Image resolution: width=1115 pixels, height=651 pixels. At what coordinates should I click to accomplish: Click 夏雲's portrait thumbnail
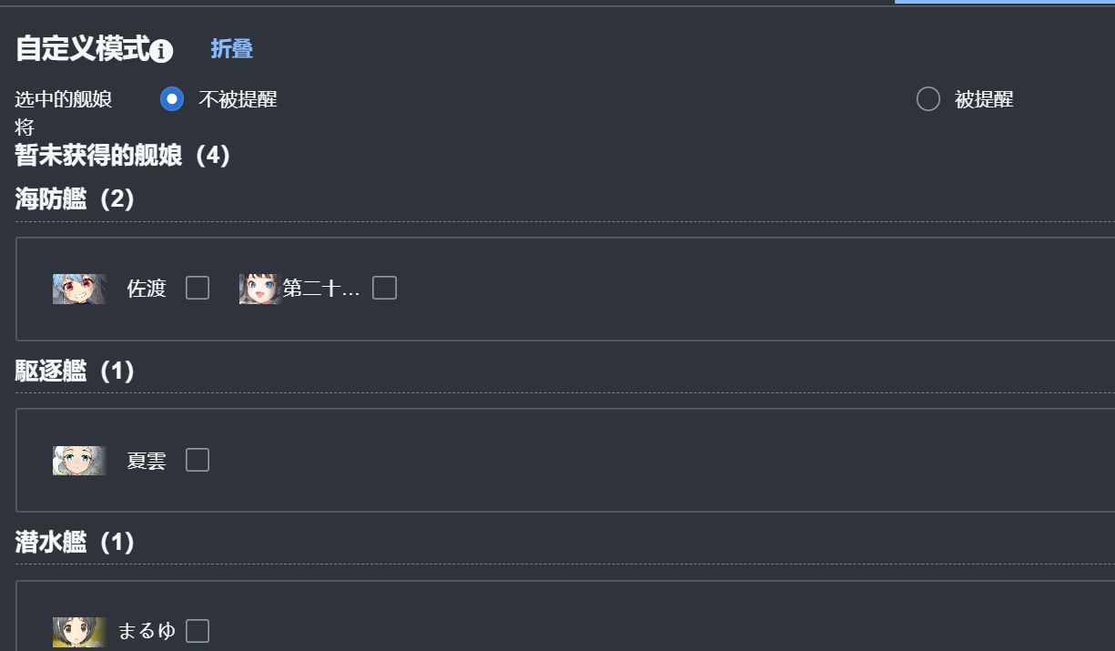pos(79,461)
